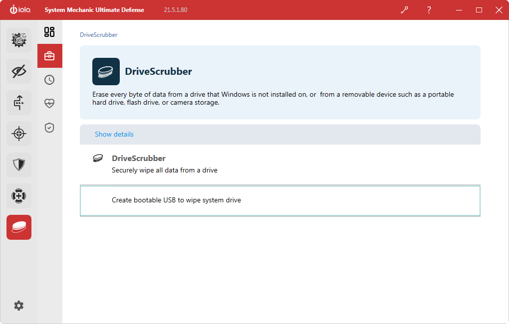Click 'Securely wipe all data from a drive' text
The height and width of the screenshot is (324, 509).
coord(165,170)
